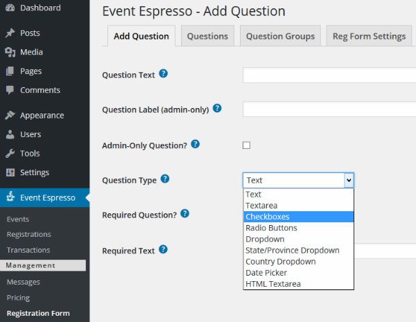Click the Question Text input field

[x=329, y=75]
